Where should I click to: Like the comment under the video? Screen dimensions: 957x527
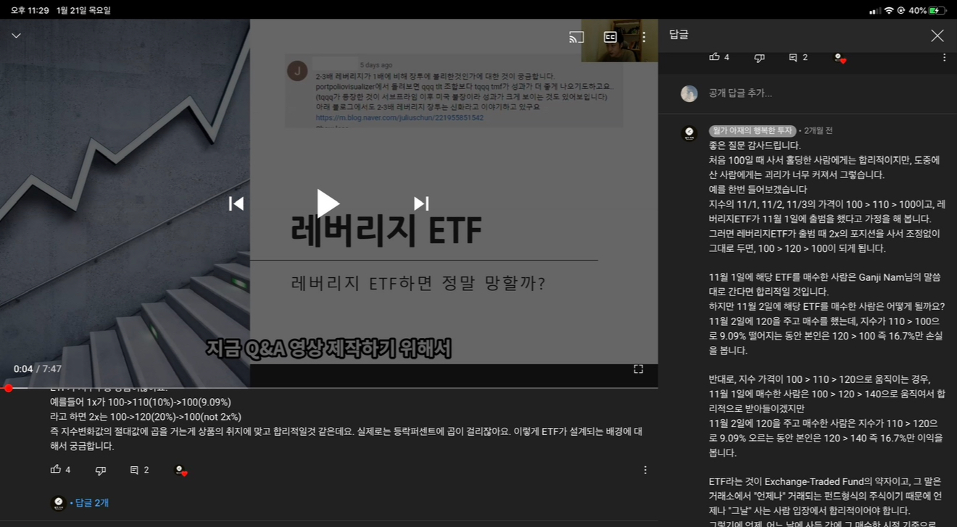[x=56, y=470]
